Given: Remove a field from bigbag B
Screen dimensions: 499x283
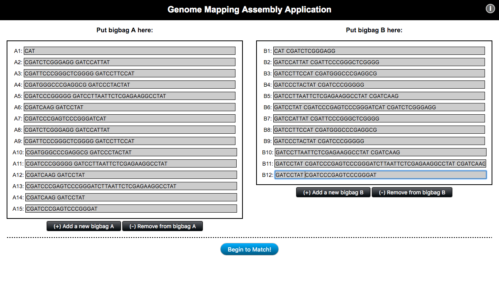Looking at the screenshot, I should click(412, 192).
